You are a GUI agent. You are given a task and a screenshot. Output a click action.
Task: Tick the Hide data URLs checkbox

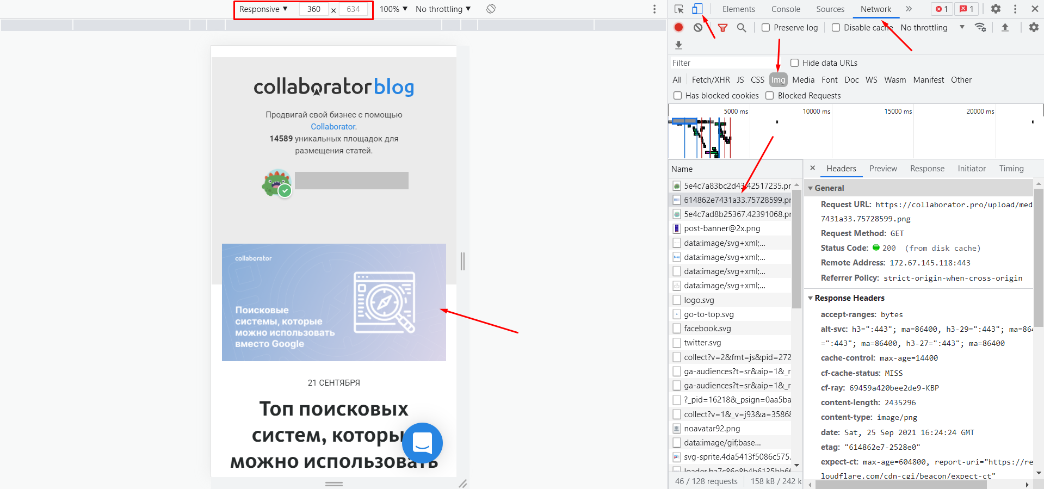795,63
